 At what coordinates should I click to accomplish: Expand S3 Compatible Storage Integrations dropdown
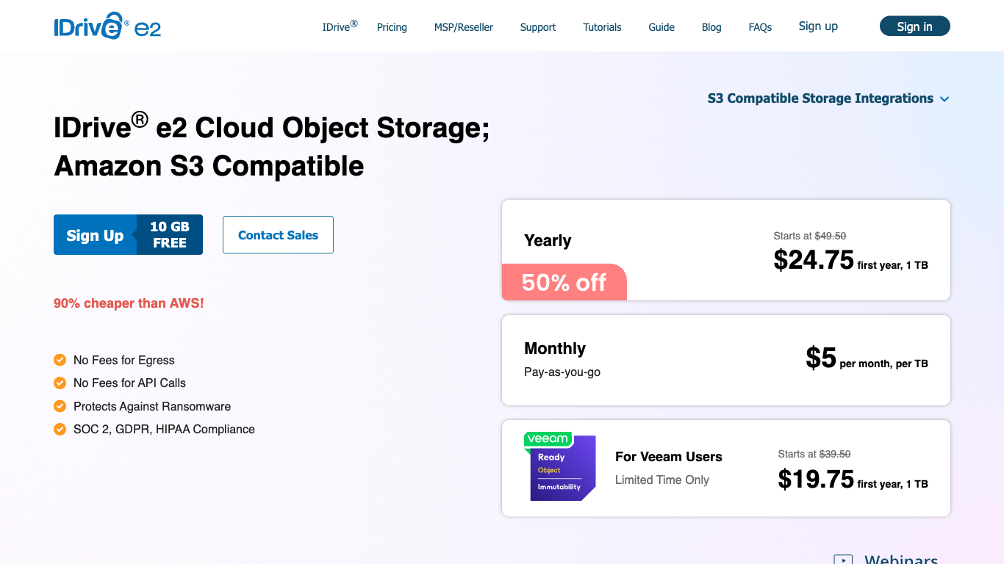point(828,98)
